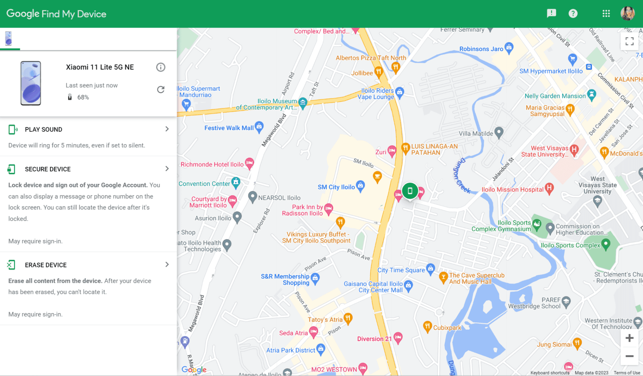Select the Jung Siomai restaurant pin

pyautogui.click(x=577, y=344)
